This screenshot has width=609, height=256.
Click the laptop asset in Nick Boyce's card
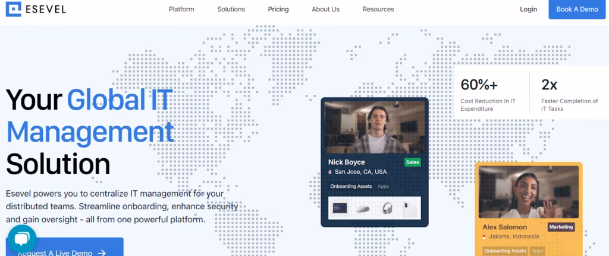(x=340, y=209)
